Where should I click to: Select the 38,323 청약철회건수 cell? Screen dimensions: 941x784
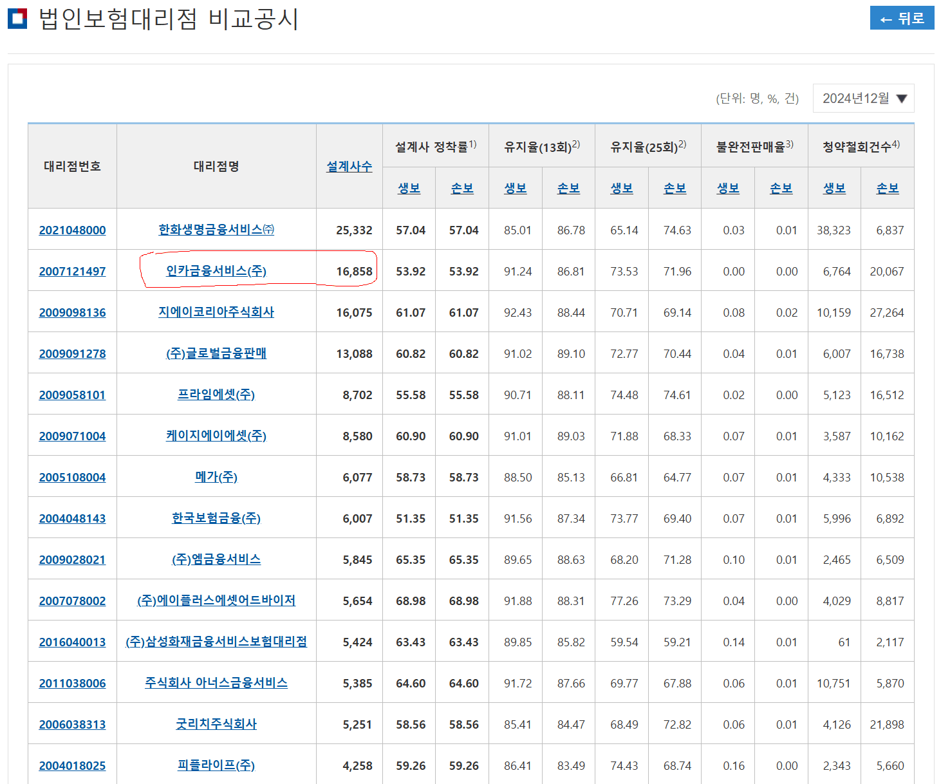point(834,230)
